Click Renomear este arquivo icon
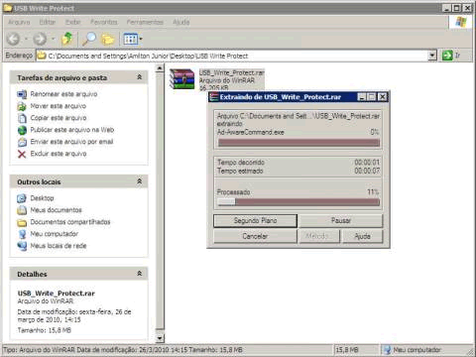The height and width of the screenshot is (357, 476). click(x=22, y=94)
